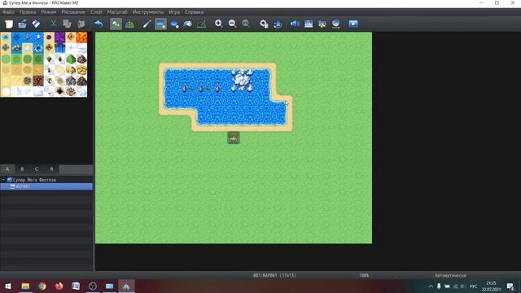Create a new project via toolbar
Image resolution: width=521 pixels, height=293 pixels.
pos(9,24)
